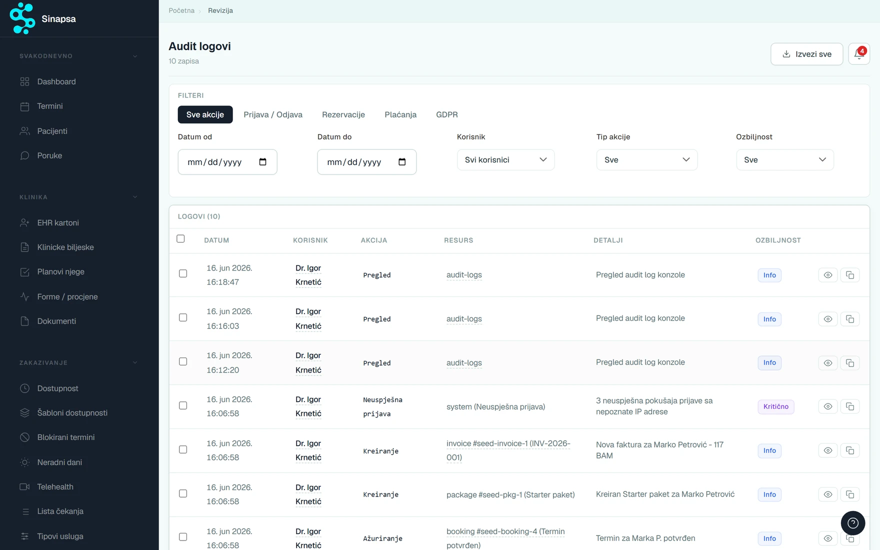Click the Poruke chat bubble icon
The height and width of the screenshot is (550, 880).
coord(24,155)
